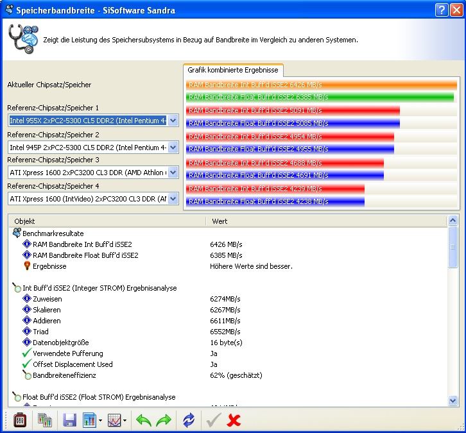Click the copy results icon in bottom toolbar
The image size is (466, 433).
click(x=44, y=420)
